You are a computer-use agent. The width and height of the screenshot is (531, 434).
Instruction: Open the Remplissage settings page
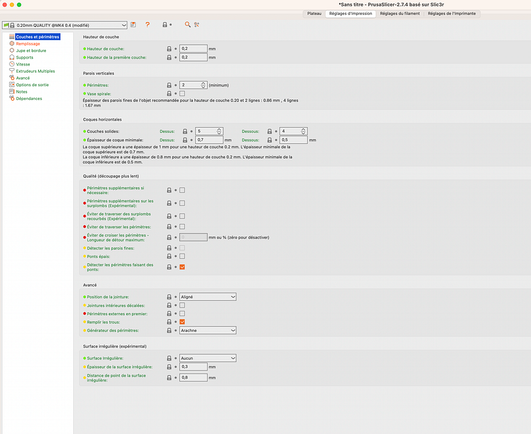27,43
